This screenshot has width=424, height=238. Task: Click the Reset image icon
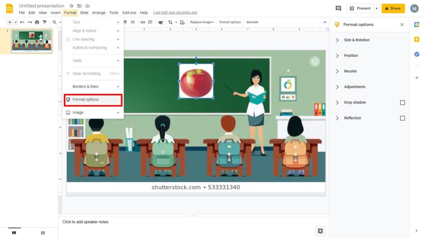click(182, 22)
